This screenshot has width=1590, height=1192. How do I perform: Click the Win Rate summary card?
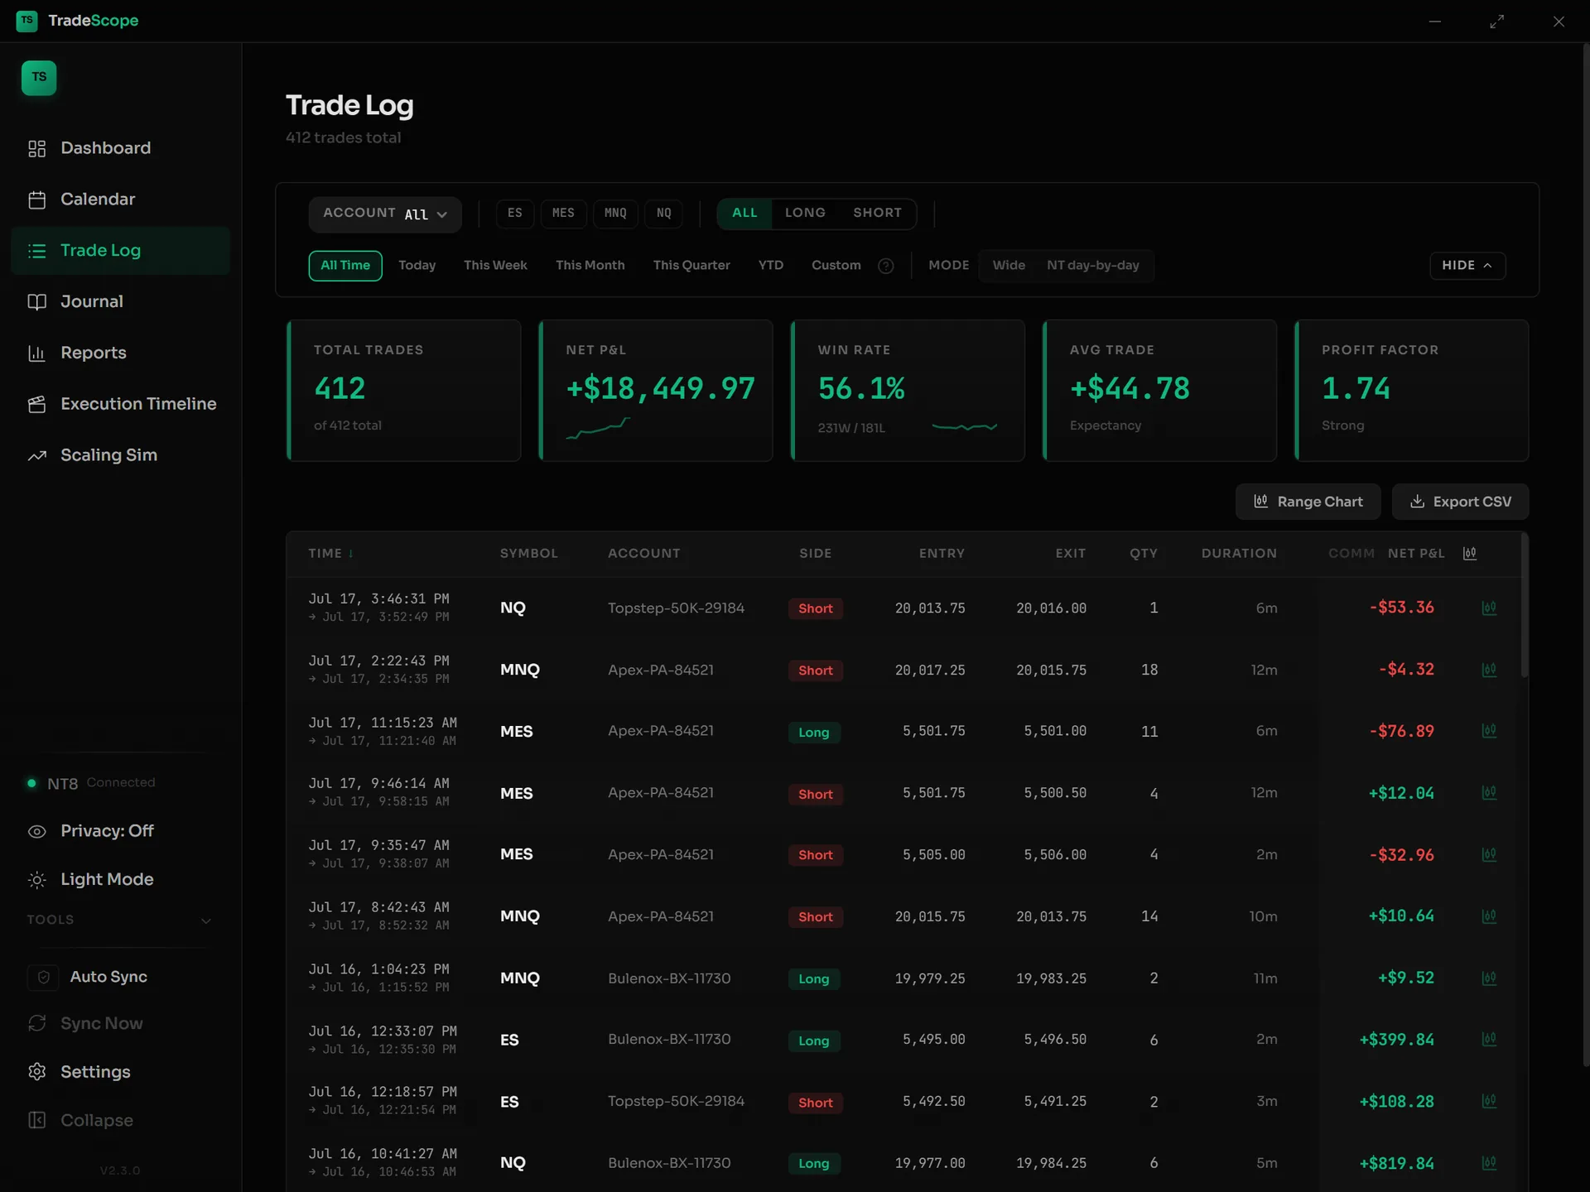point(908,391)
